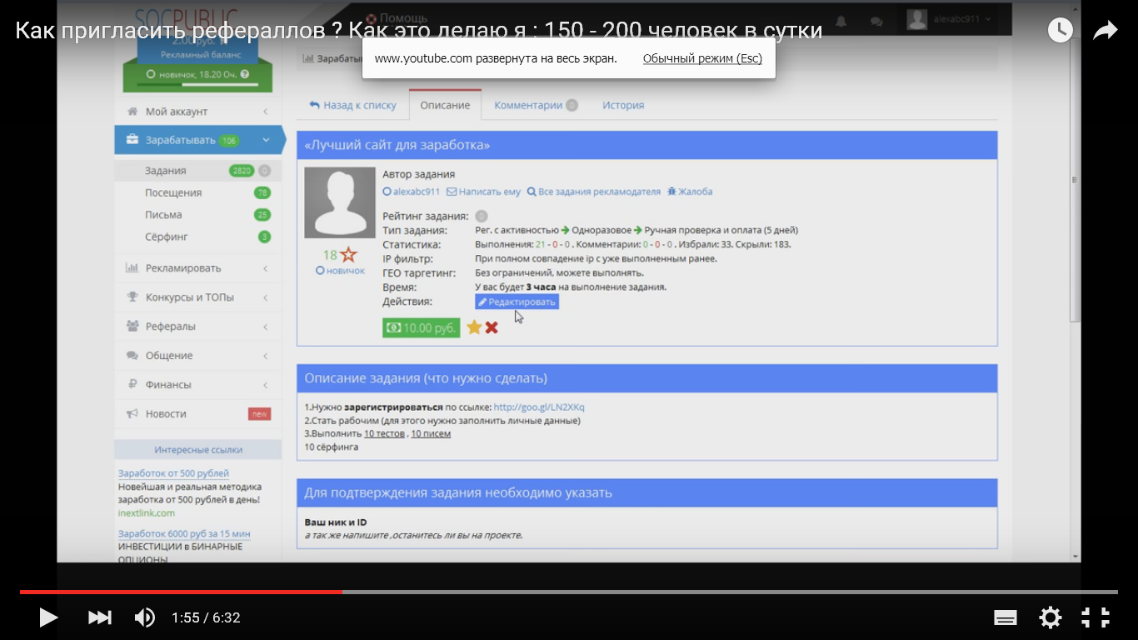Skip to the next video
This screenshot has height=640, width=1138.
99,617
